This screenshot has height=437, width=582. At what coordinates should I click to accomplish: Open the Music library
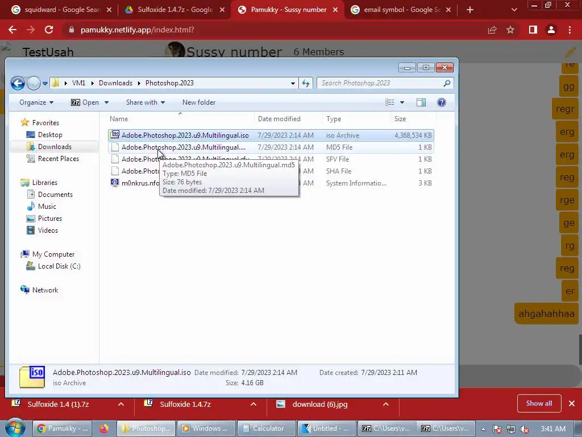pyautogui.click(x=47, y=206)
